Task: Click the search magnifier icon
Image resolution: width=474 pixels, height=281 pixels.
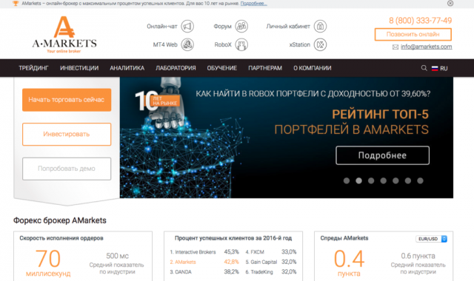Action: [x=424, y=68]
